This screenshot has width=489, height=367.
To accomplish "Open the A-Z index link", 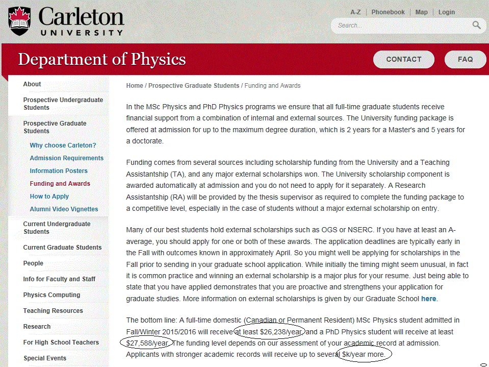I will 355,12.
